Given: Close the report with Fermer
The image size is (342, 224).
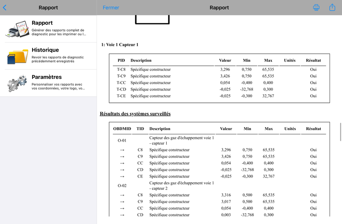Looking at the screenshot, I should point(111,8).
